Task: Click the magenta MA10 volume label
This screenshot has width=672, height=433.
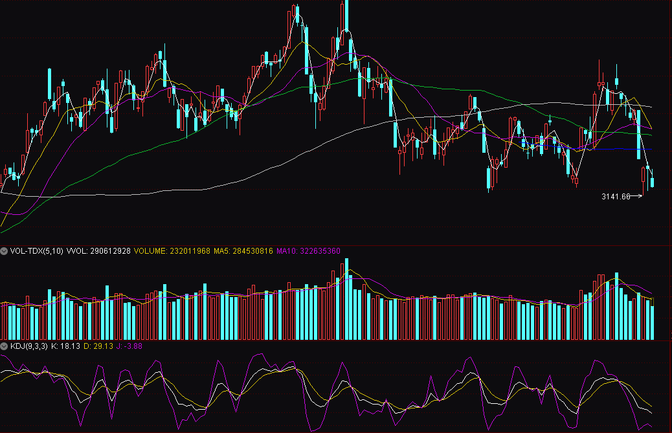Action: [309, 250]
